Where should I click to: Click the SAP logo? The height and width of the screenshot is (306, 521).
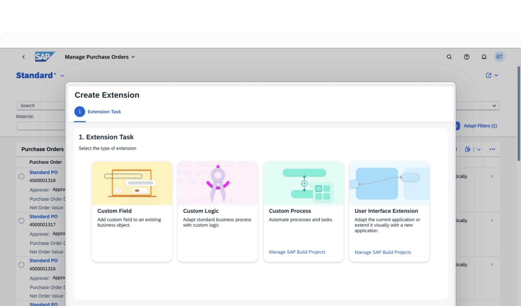coord(45,57)
